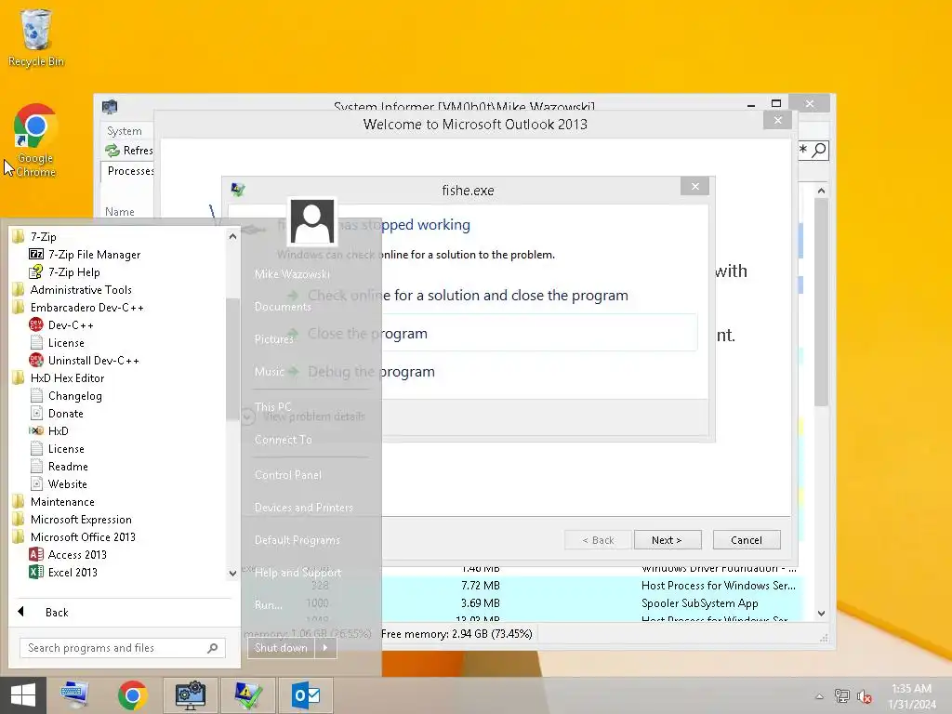Open Help and Support
The width and height of the screenshot is (952, 714).
click(298, 573)
